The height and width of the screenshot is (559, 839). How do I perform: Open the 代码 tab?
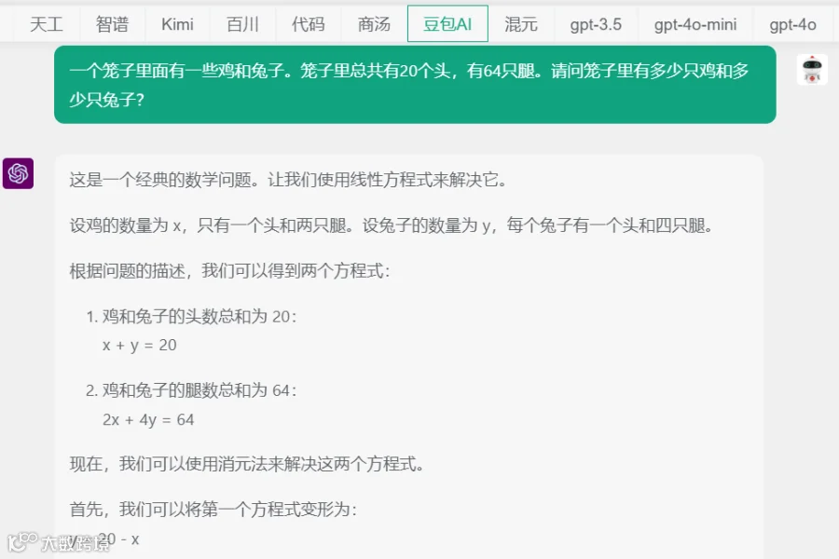(x=309, y=24)
